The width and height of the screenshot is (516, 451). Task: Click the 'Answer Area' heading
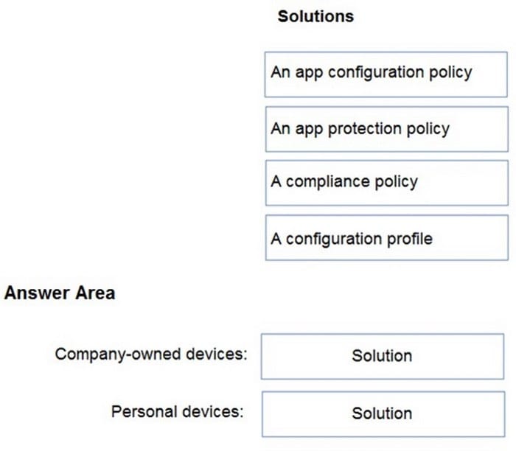[60, 293]
